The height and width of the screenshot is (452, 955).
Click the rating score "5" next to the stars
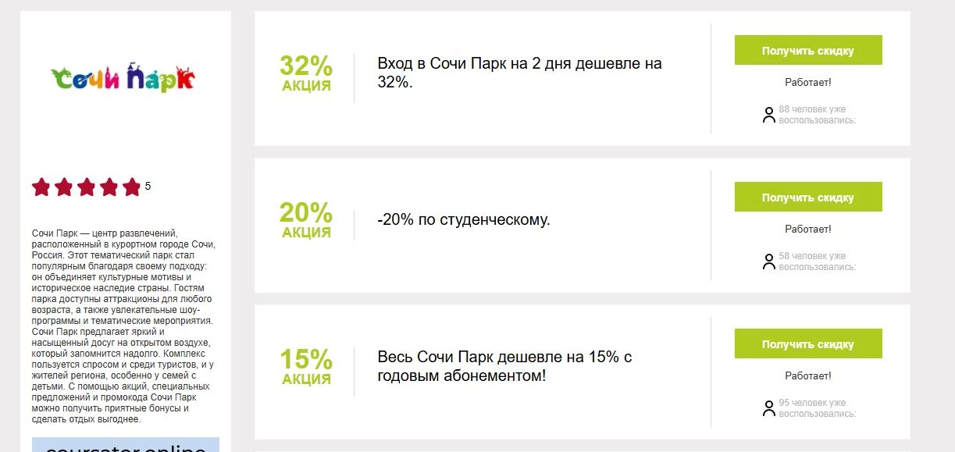(147, 187)
